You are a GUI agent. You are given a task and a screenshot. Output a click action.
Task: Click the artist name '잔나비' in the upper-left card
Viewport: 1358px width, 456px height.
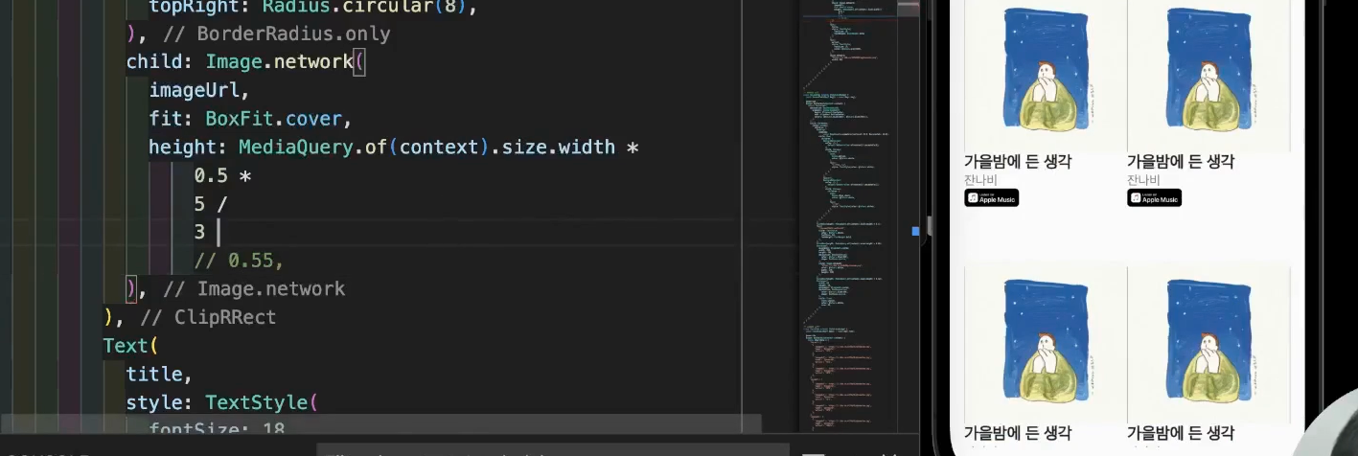coord(980,179)
